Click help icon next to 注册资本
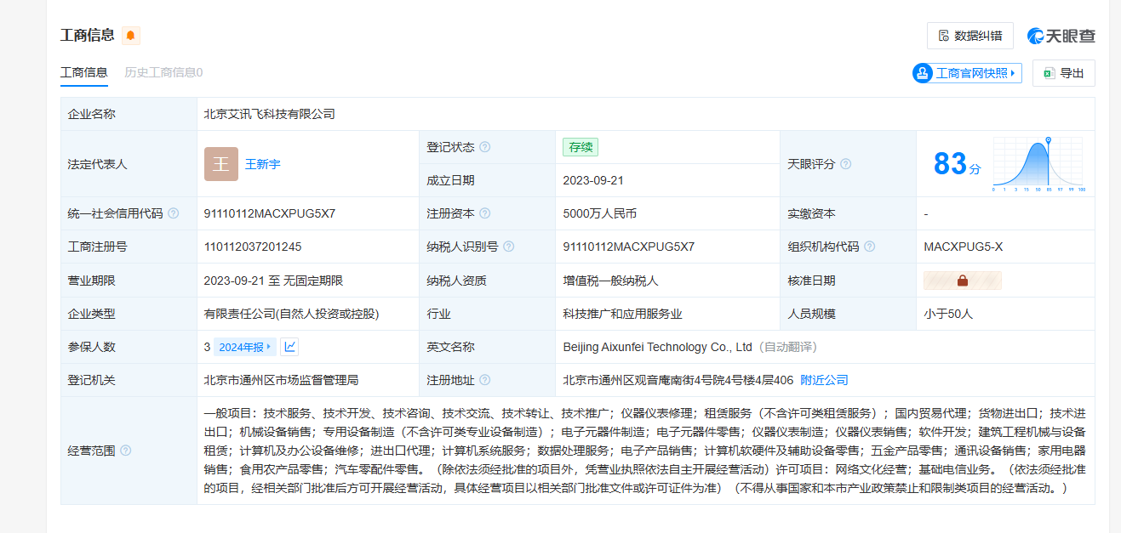This screenshot has height=533, width=1121. [485, 213]
